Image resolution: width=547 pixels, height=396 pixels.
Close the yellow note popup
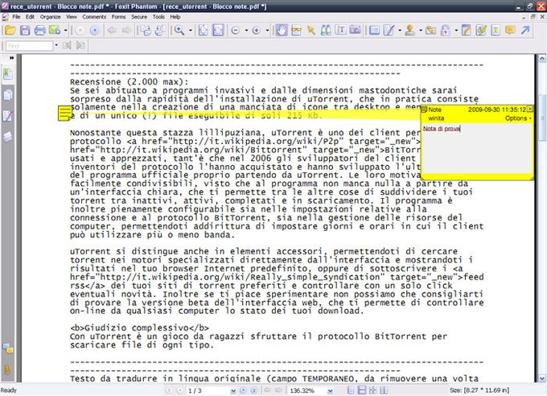[x=530, y=109]
